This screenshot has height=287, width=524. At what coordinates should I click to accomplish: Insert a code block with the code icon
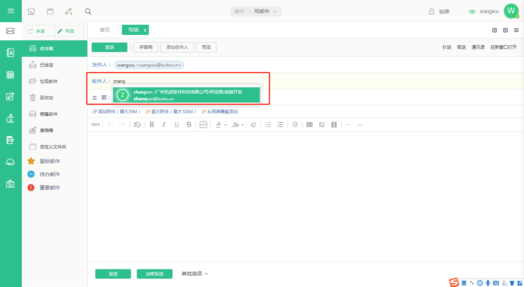tap(203, 124)
